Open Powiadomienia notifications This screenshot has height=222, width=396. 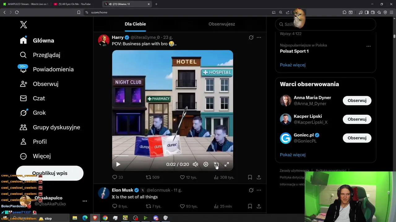(x=46, y=69)
